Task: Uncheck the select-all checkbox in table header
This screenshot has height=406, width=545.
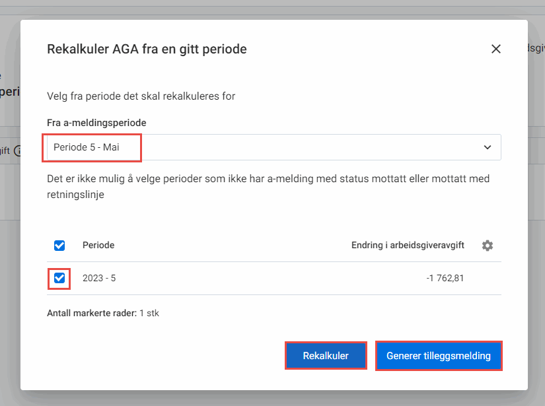Action: tap(59, 246)
